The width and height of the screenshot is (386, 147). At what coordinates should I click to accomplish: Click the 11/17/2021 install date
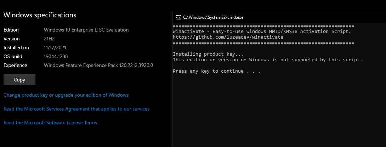(55, 47)
